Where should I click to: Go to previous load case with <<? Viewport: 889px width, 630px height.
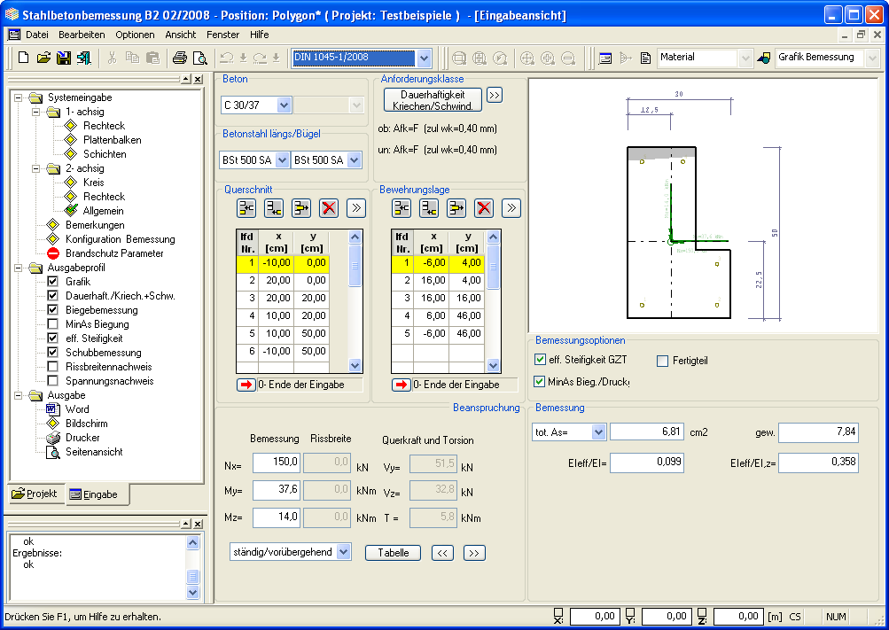pyautogui.click(x=442, y=553)
